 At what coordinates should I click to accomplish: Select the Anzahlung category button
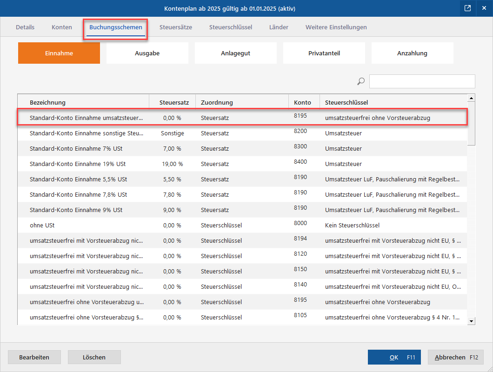412,53
